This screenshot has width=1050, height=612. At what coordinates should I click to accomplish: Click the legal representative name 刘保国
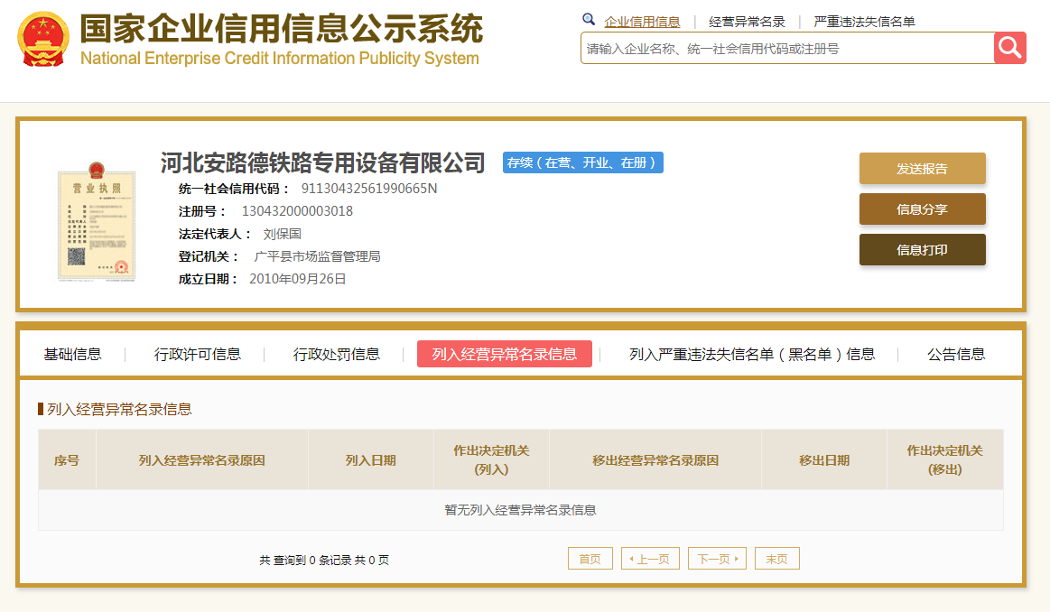coord(282,235)
